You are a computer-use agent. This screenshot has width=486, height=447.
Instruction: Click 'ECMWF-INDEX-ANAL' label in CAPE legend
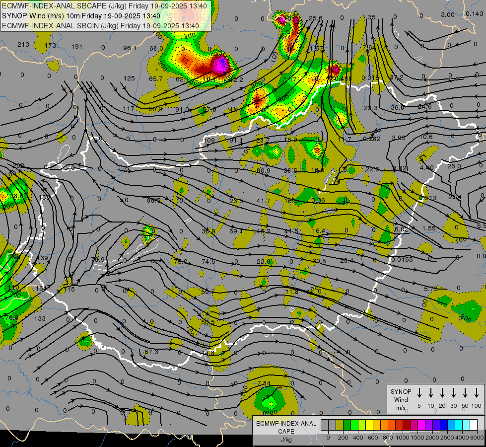(286, 424)
